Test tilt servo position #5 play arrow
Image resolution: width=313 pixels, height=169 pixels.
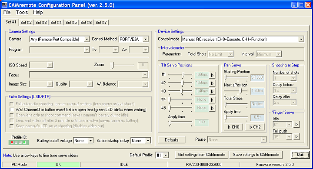point(213,108)
